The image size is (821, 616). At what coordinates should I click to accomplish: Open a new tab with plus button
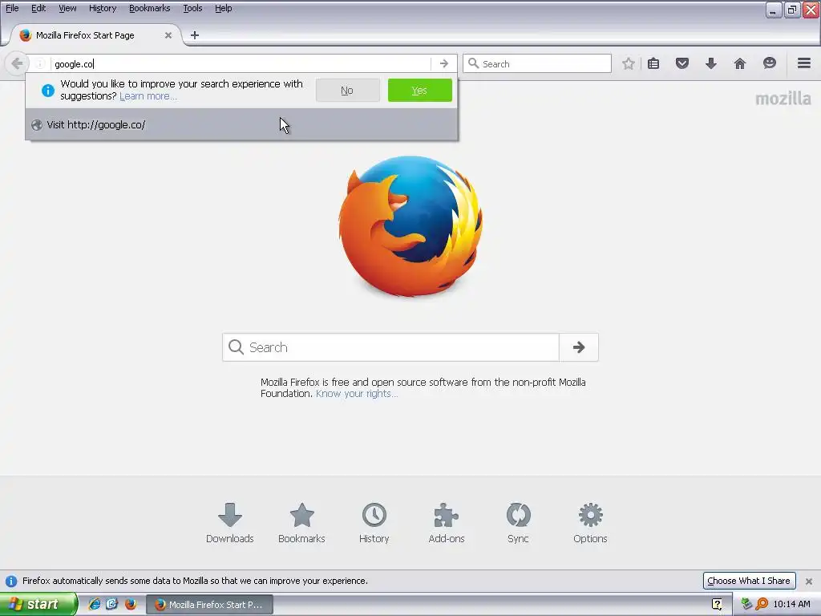pos(195,35)
